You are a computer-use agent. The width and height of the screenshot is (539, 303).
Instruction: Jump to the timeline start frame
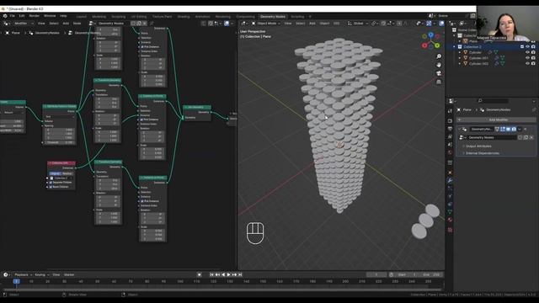(211, 274)
